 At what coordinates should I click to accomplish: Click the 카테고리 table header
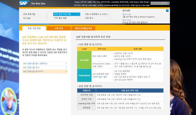tap(86, 90)
